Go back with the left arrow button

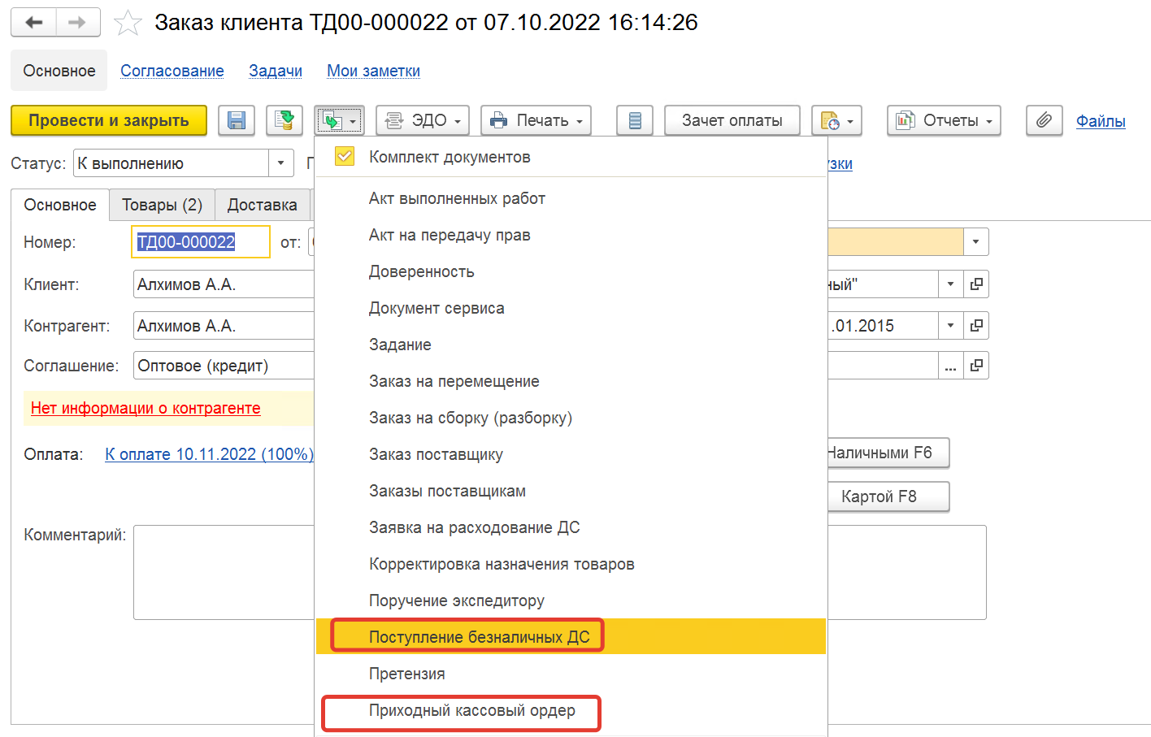(33, 23)
